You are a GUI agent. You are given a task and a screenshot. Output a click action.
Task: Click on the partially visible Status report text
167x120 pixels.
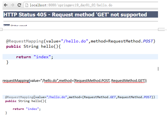19,26
